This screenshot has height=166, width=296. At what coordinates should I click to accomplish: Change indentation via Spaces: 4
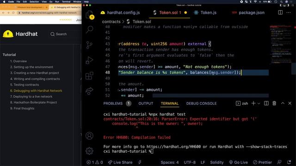170,162
